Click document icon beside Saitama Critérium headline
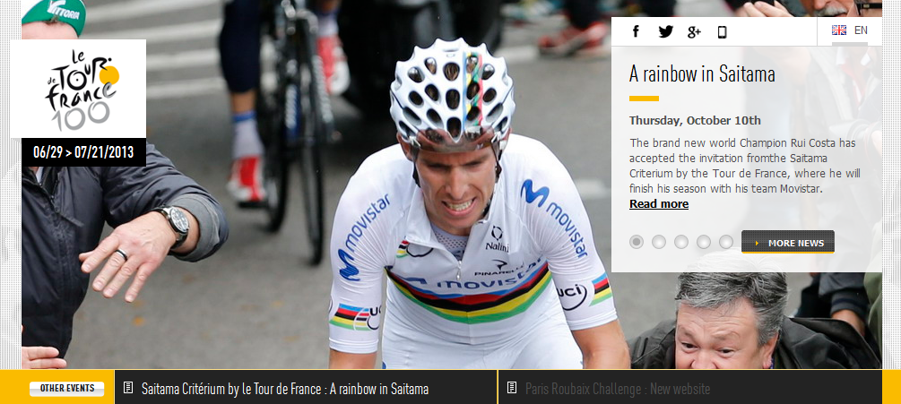Viewport: 901px width, 404px height. (x=128, y=388)
